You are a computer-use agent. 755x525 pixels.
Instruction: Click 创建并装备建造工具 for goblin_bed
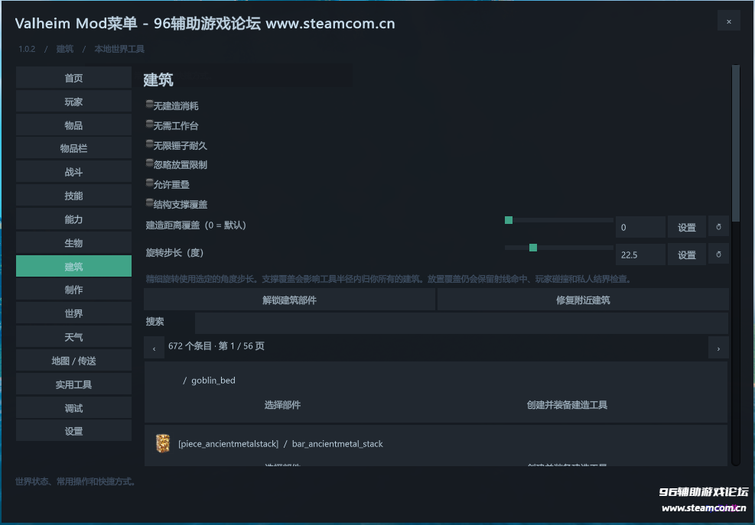tap(567, 405)
